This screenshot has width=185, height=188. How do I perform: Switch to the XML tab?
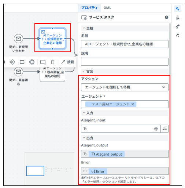point(107,8)
